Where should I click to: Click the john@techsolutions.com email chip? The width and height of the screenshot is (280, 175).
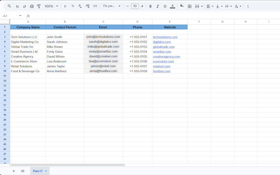103,37
